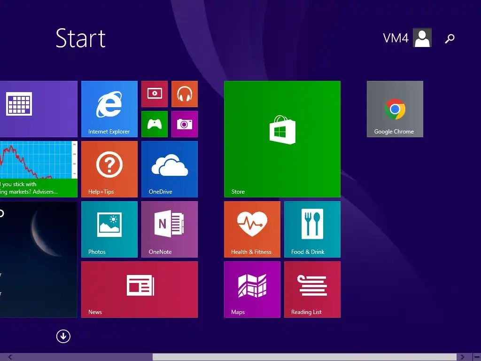Screen dimensions: 481x361
Task: Click the scrollbar left arrow
Action: (x=10, y=357)
